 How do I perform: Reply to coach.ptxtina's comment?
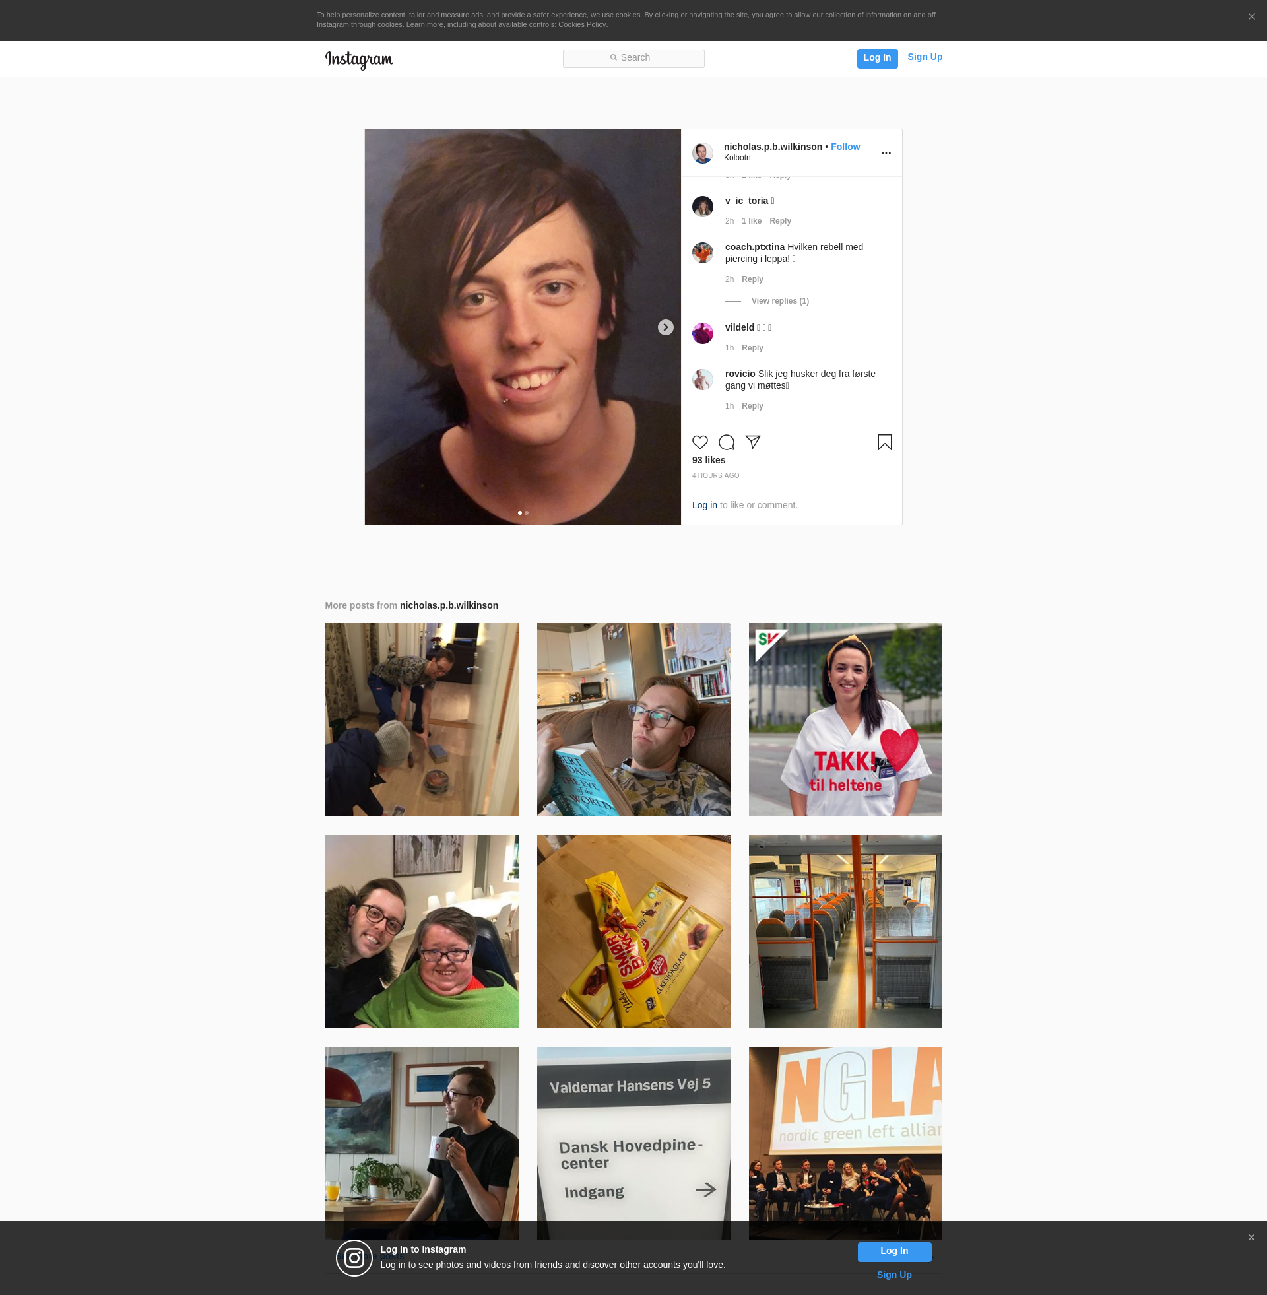tap(752, 279)
